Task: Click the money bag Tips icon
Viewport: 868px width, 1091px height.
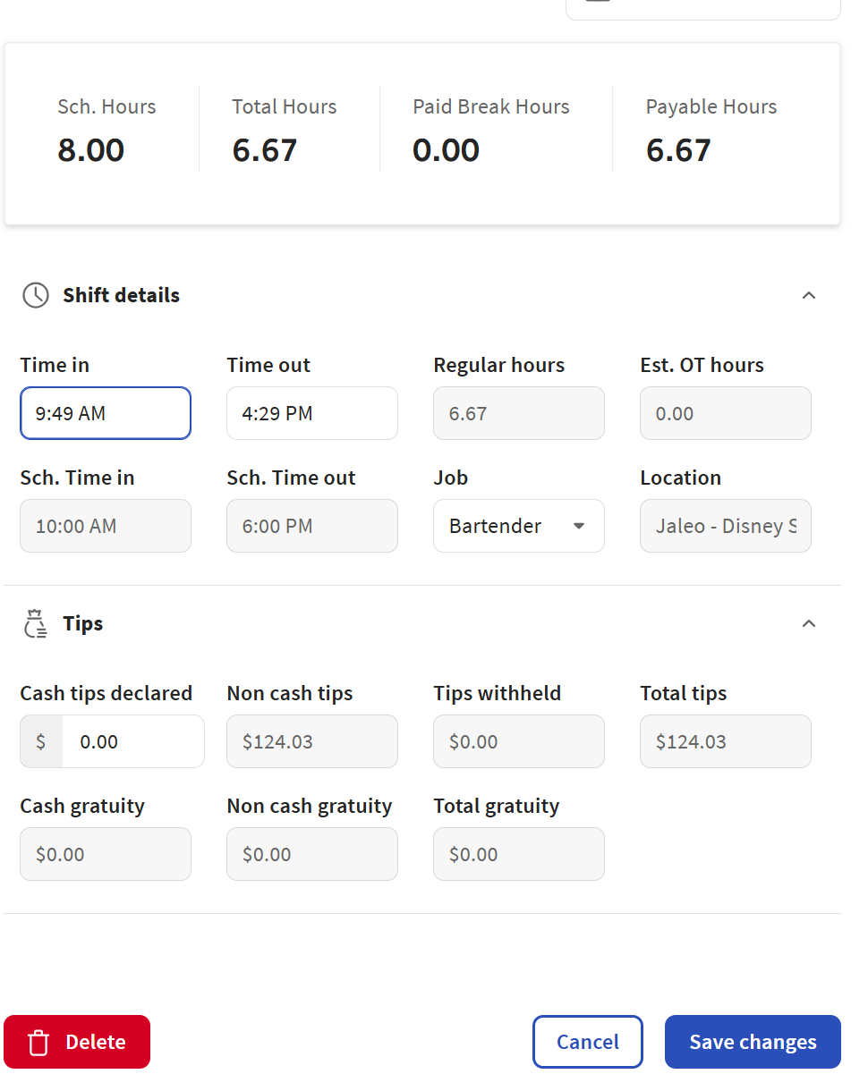Action: [x=36, y=624]
